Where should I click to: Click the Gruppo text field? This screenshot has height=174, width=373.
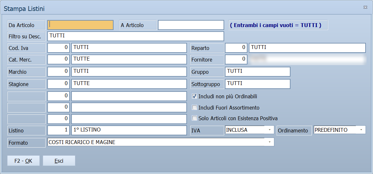[258, 72]
